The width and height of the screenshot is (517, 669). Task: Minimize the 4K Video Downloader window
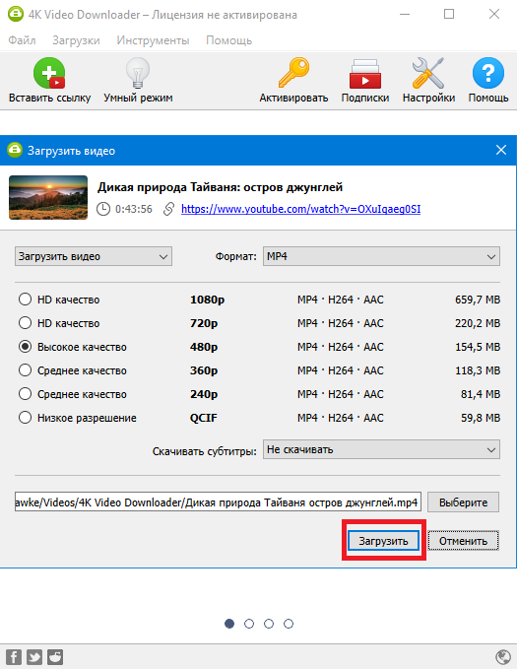pyautogui.click(x=405, y=14)
